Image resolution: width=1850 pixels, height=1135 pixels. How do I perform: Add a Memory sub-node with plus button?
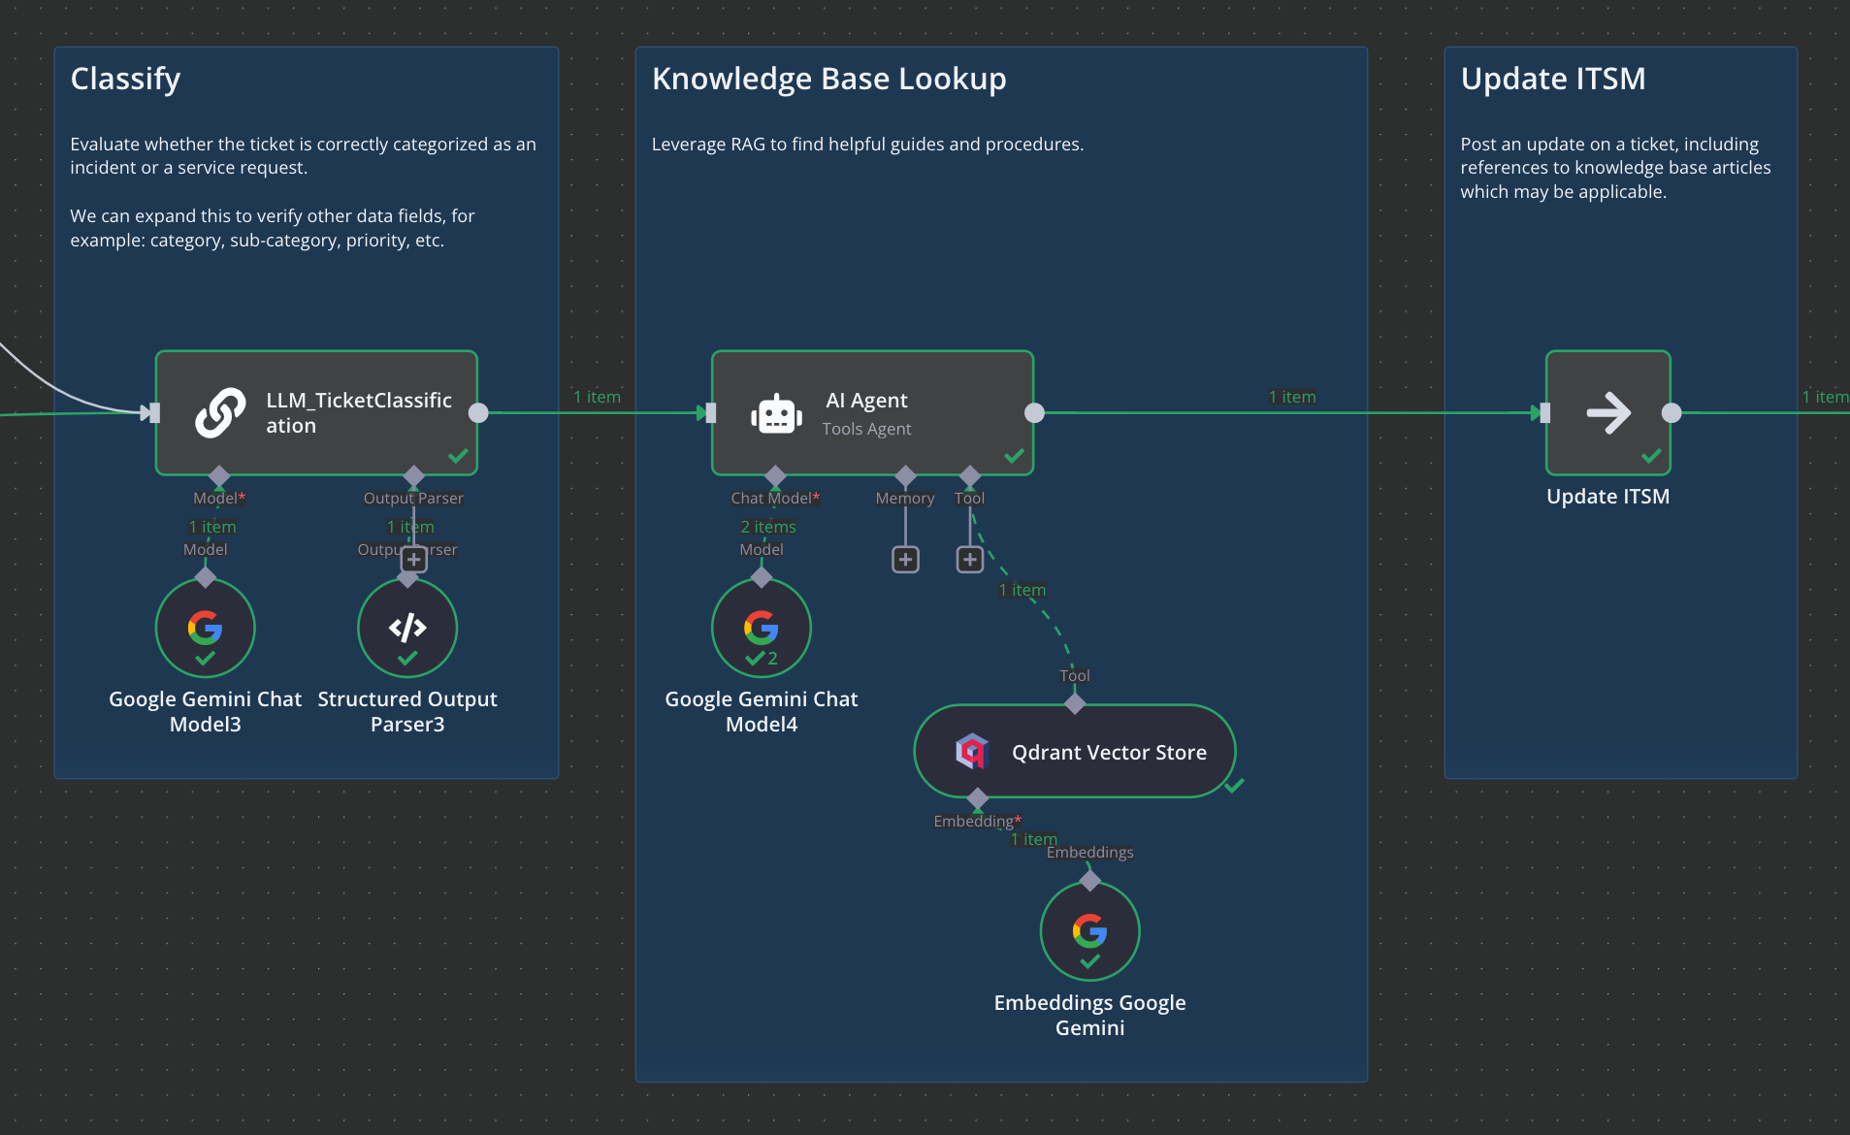905,560
